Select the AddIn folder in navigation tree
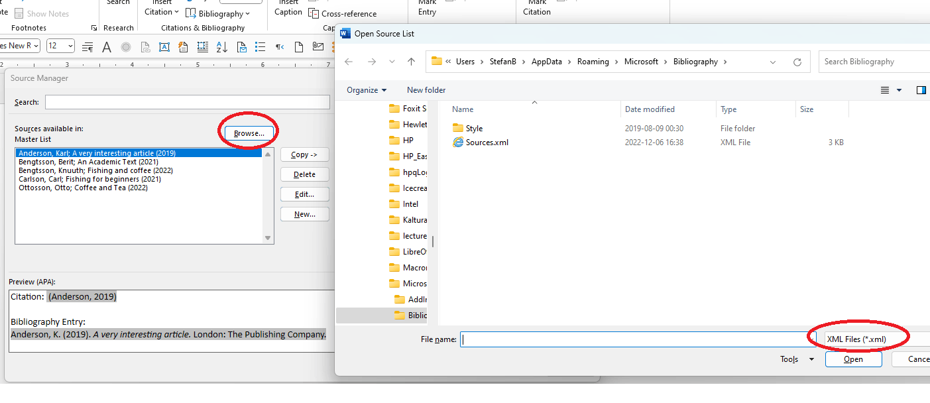 411,300
